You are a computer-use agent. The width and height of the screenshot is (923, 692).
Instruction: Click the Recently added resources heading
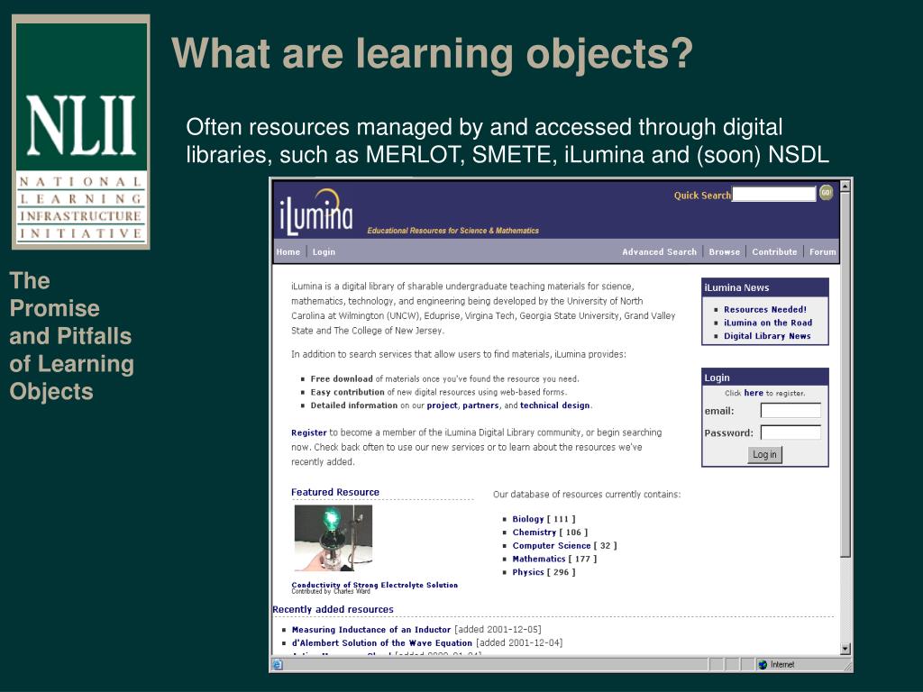click(334, 610)
